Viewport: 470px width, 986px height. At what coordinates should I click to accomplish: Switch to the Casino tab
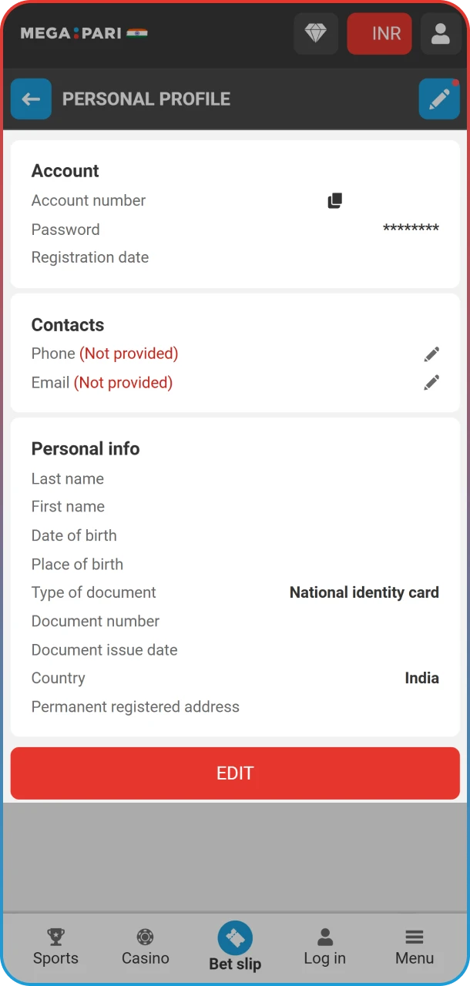click(x=145, y=947)
